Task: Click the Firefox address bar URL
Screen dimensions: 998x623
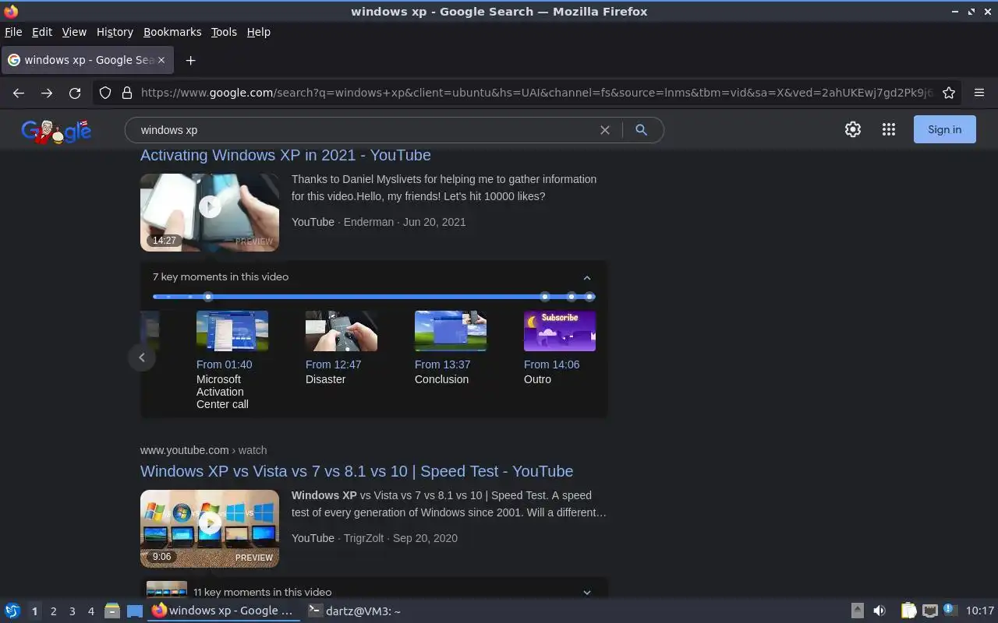Action: 536,93
